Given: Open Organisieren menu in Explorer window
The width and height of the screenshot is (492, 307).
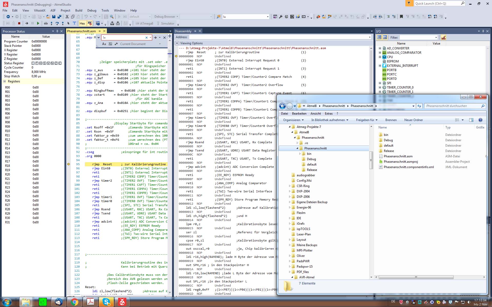Looking at the screenshot, I should click(293, 120).
